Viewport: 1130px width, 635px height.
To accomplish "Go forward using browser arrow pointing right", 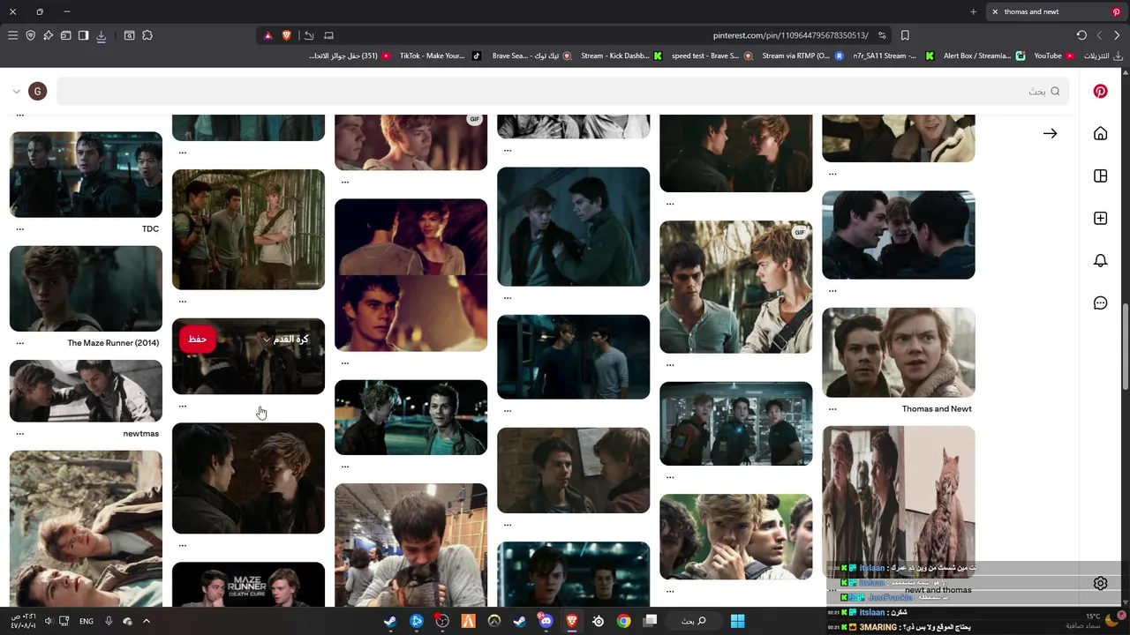I will coord(1117,35).
